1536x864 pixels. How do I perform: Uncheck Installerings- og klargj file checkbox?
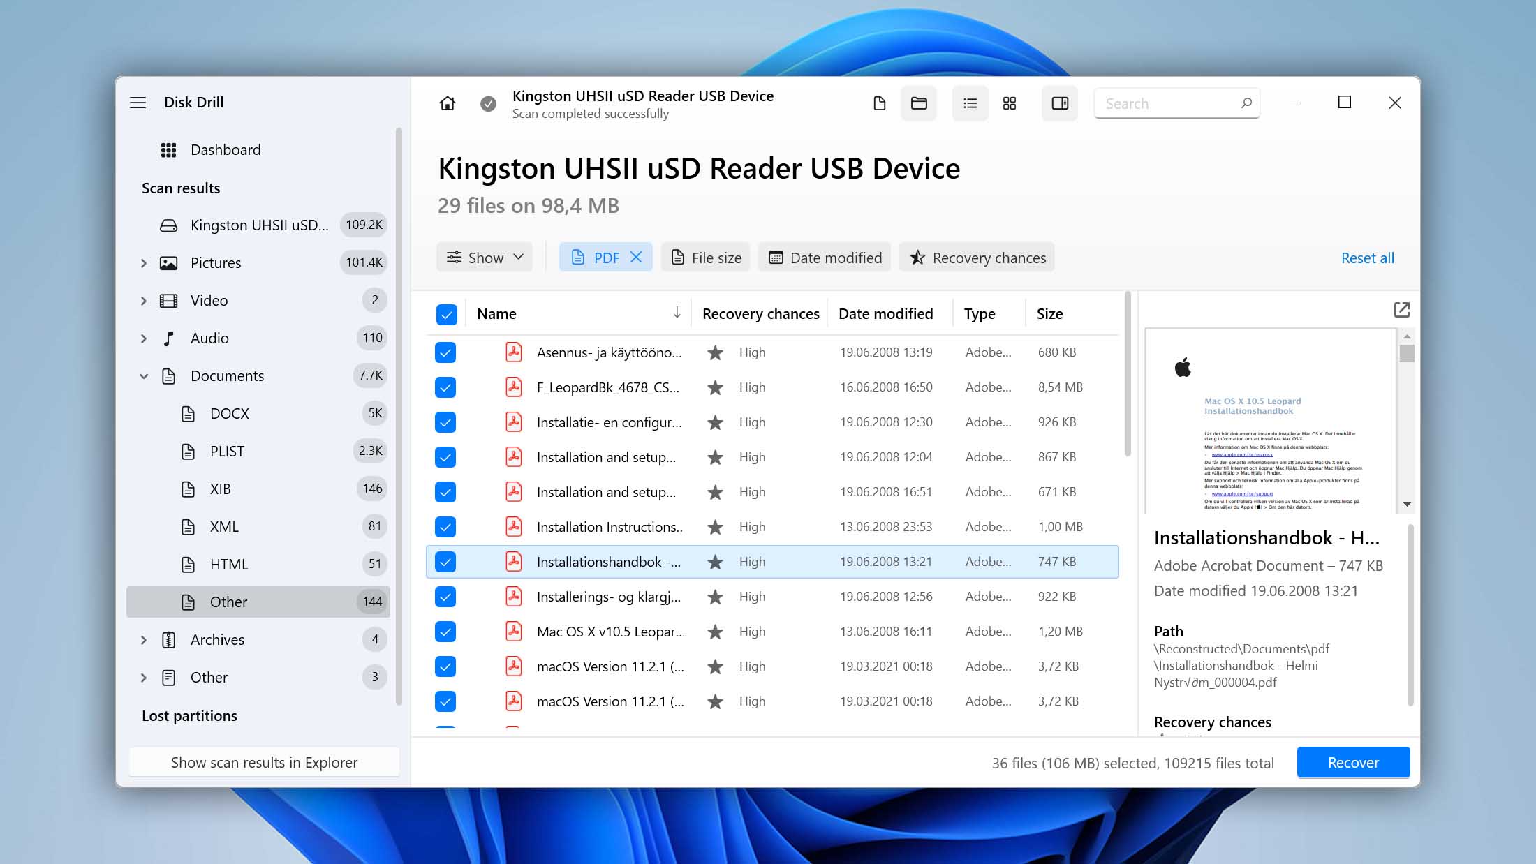[x=445, y=597]
